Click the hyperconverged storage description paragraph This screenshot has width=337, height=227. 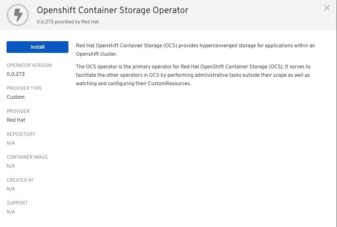click(x=195, y=49)
